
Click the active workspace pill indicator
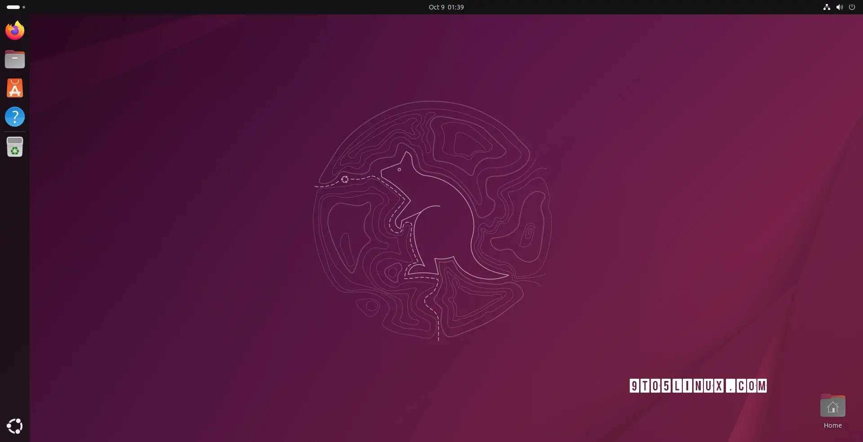click(x=13, y=7)
